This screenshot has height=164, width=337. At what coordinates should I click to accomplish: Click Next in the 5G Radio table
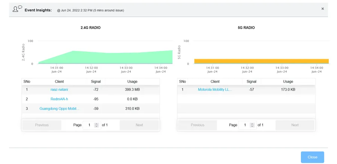[295, 125]
